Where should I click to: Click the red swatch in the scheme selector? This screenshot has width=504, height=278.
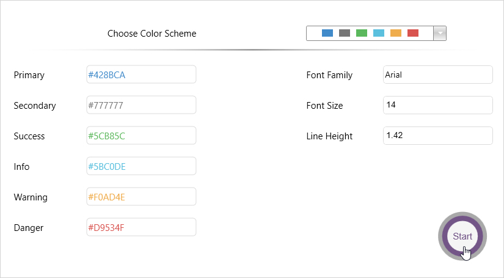(413, 33)
